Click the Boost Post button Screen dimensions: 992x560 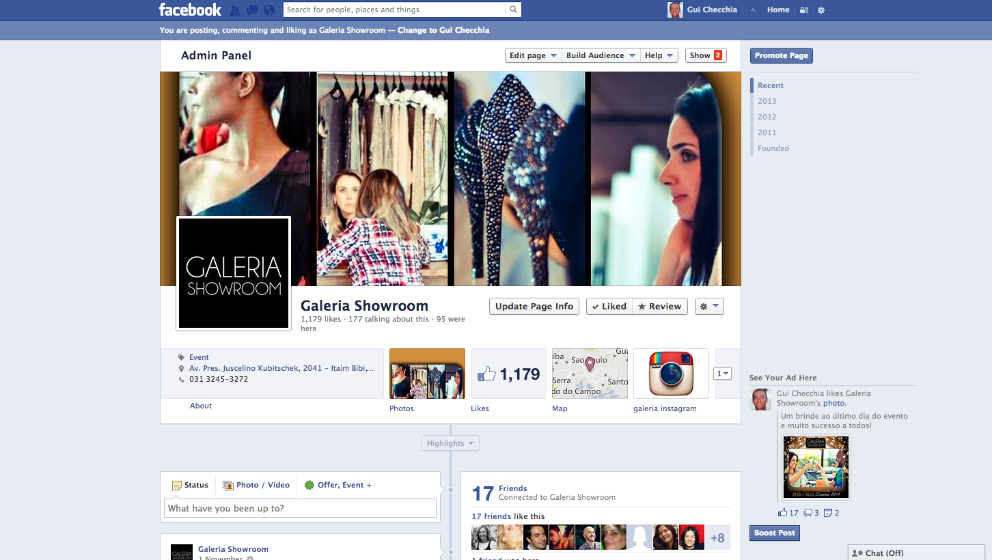pyautogui.click(x=775, y=533)
